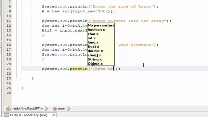Select 'char x' parameter hint
Viewport: 208px width, 117px height.
pyautogui.click(x=93, y=34)
